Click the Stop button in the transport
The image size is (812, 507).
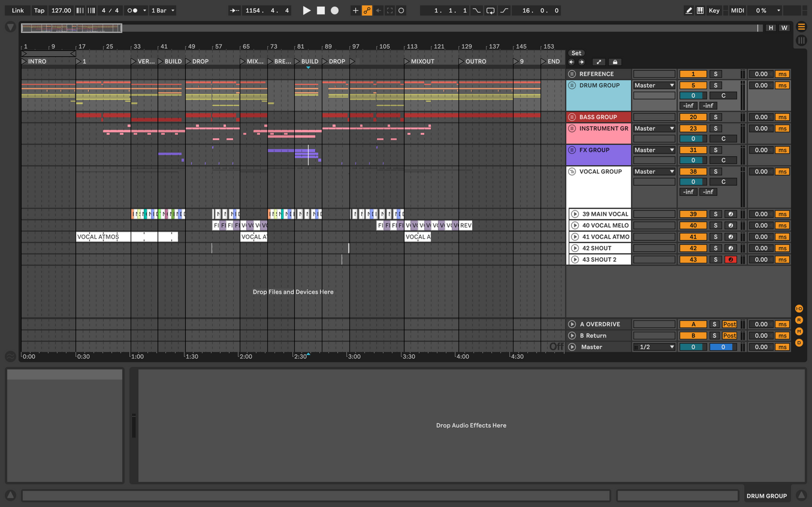coord(321,11)
